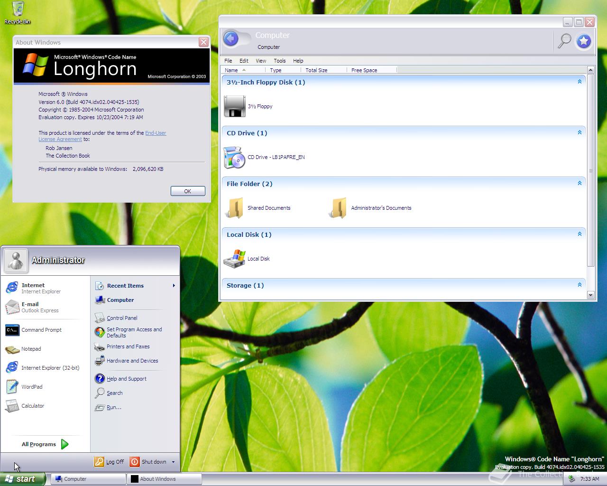Open the Tools menu
The width and height of the screenshot is (607, 486).
280,61
